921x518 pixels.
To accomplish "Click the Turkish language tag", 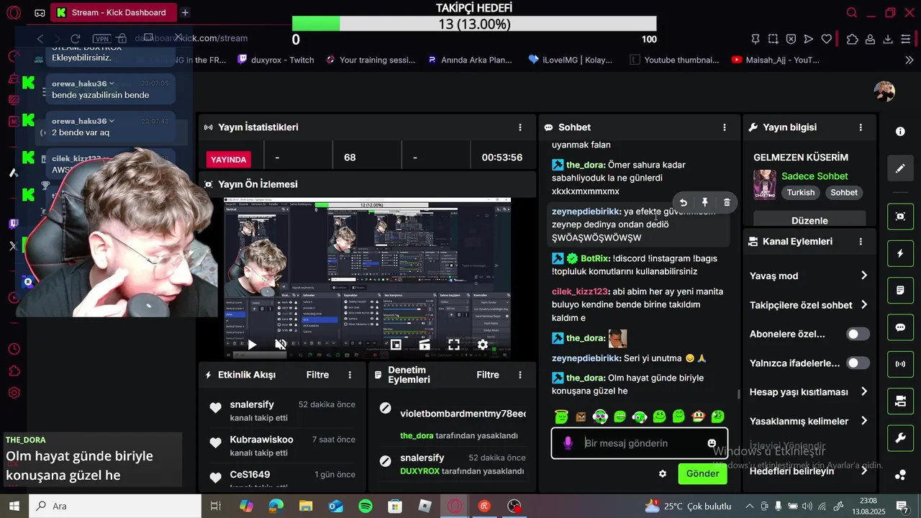I will [801, 193].
